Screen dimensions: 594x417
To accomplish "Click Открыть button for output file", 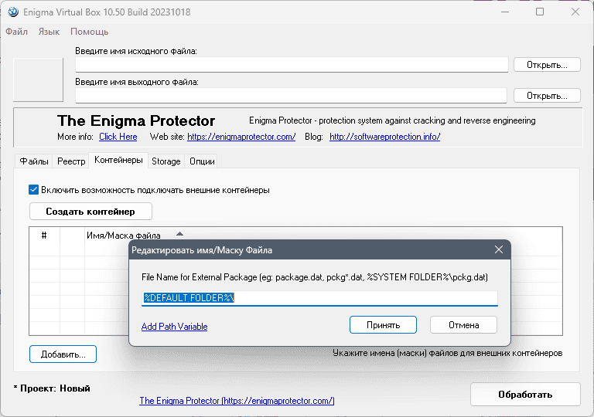I will coord(547,95).
